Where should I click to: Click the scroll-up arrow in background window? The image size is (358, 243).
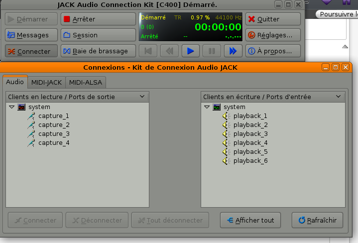(345, 47)
